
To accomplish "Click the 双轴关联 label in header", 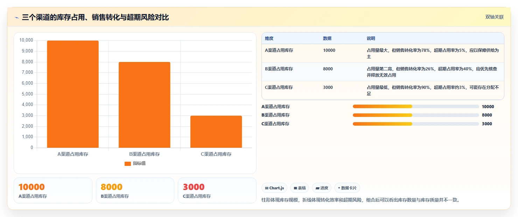I will [494, 17].
